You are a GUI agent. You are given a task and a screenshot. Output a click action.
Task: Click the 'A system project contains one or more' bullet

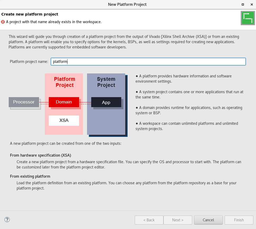[x=189, y=94]
